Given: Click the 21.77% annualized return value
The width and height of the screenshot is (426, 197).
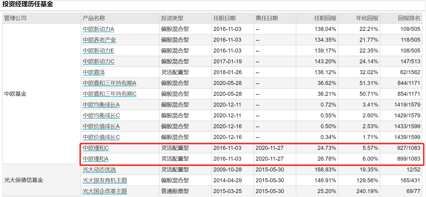Looking at the screenshot, I should 369,40.
